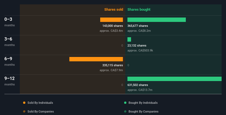Click the Shares bought column header
The width and height of the screenshot is (226, 115).
pyautogui.click(x=139, y=10)
